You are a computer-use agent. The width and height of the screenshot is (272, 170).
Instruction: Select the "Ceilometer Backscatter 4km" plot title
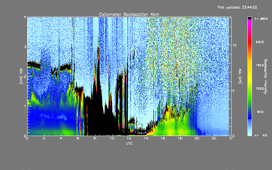pyautogui.click(x=129, y=14)
